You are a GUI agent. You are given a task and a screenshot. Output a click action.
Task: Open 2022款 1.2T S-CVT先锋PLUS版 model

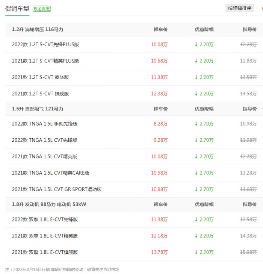coord(45,44)
